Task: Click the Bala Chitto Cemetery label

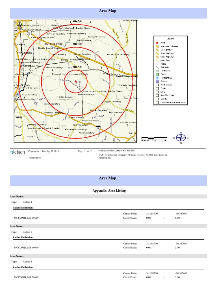Action: click(76, 130)
